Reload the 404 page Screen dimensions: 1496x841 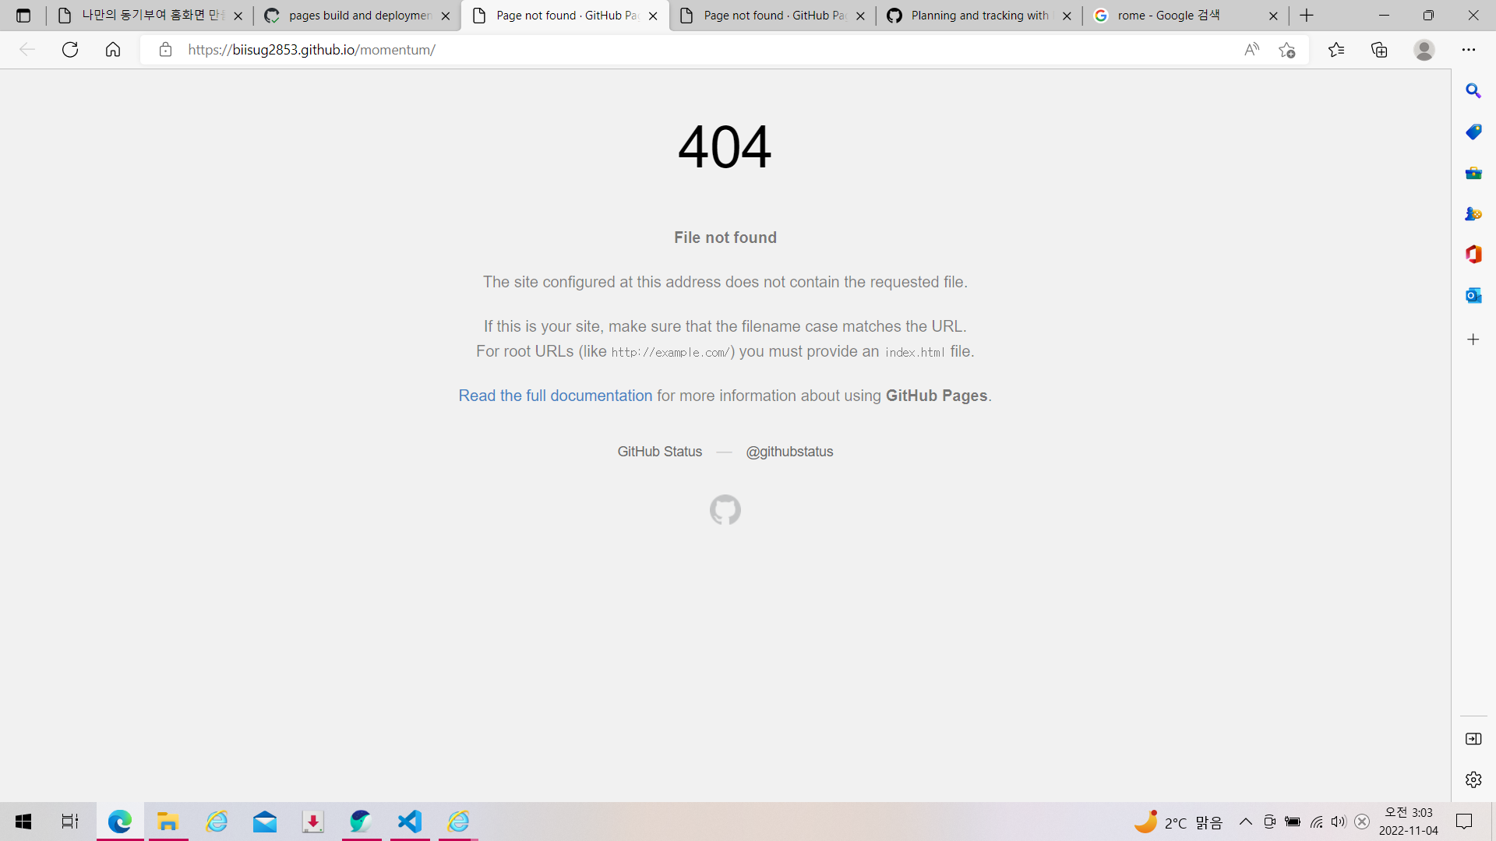[70, 50]
